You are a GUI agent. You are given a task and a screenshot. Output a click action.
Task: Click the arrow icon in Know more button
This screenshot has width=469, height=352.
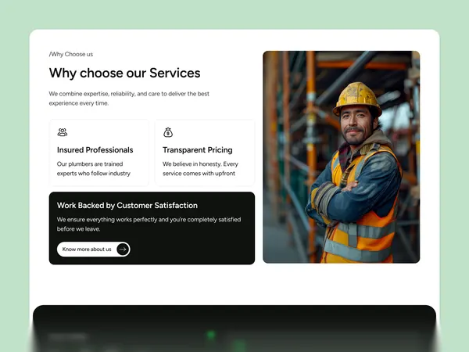coord(123,249)
